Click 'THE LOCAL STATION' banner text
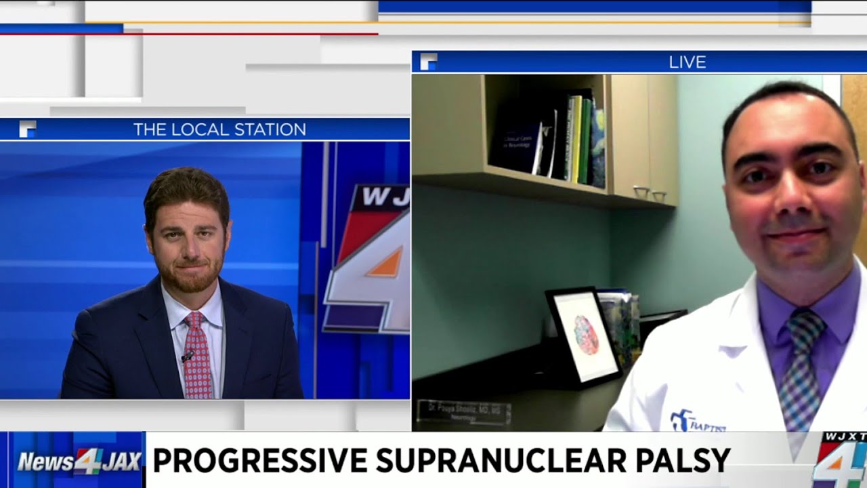Image resolution: width=867 pixels, height=488 pixels. click(x=219, y=129)
